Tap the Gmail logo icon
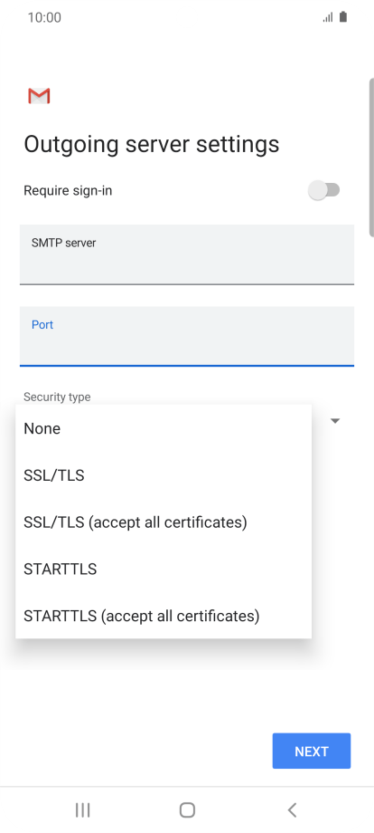This screenshot has width=374, height=833. click(39, 96)
